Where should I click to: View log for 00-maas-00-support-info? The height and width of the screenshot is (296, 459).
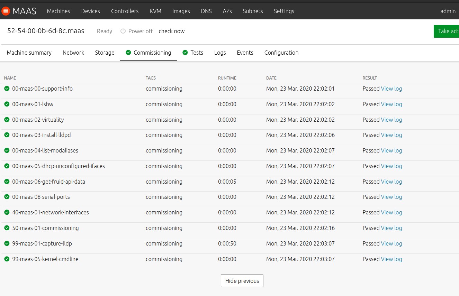[391, 89]
